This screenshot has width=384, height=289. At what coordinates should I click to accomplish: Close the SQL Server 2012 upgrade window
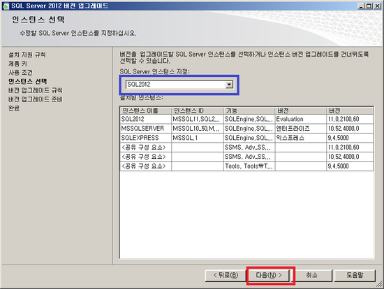coord(377,6)
